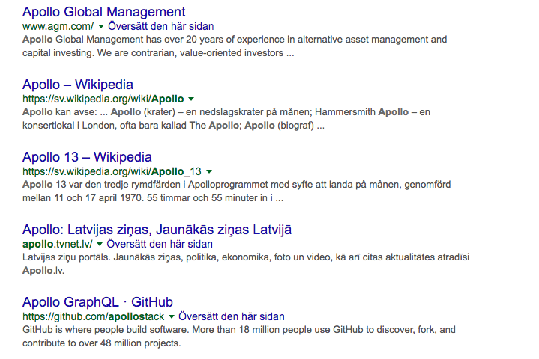Click the green apollo.tvnet.lv/ URL
The width and height of the screenshot is (539, 359).
[x=57, y=244]
